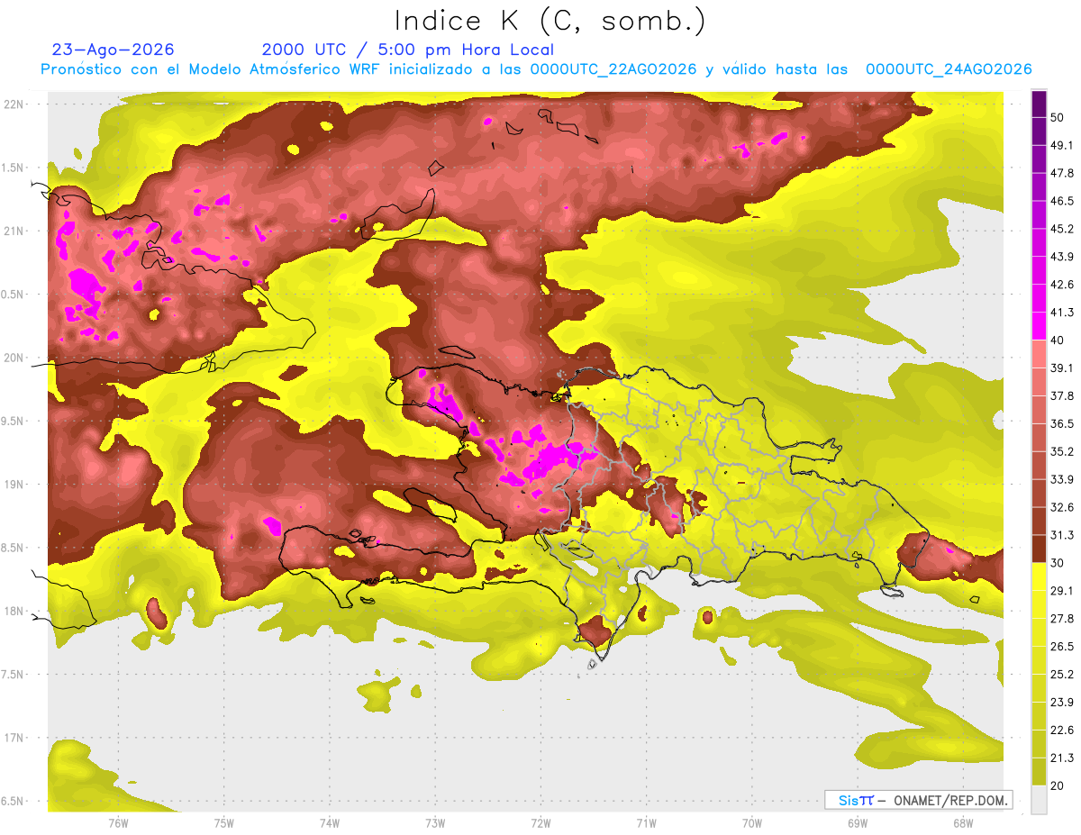Select the colorbar value "35.2"
The image size is (1081, 835).
1063,452
